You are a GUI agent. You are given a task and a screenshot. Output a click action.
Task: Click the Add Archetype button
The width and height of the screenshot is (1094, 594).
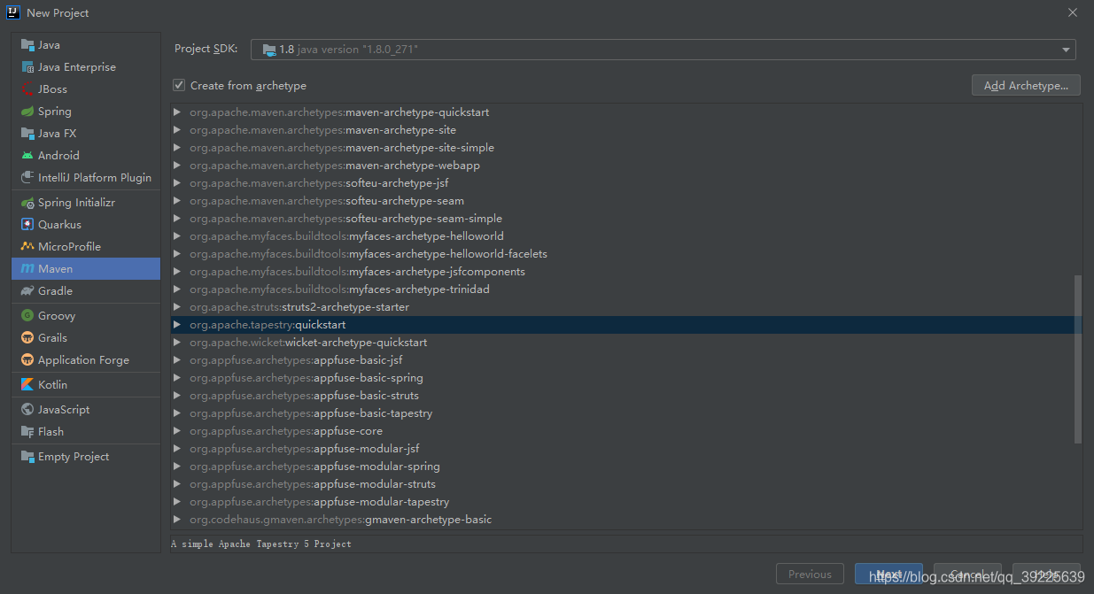[1026, 85]
